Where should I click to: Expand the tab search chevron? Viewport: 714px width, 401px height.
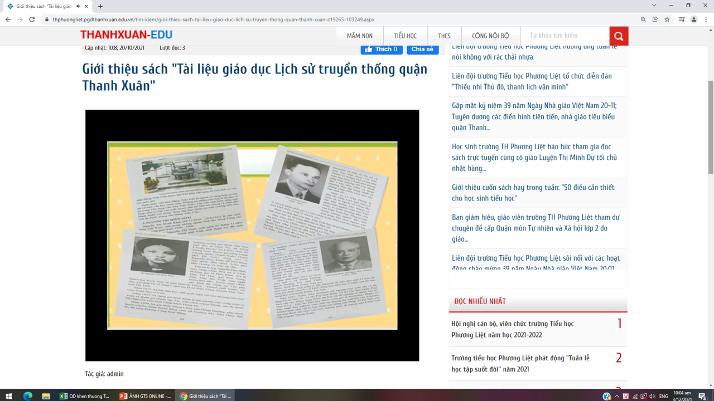pyautogui.click(x=654, y=6)
